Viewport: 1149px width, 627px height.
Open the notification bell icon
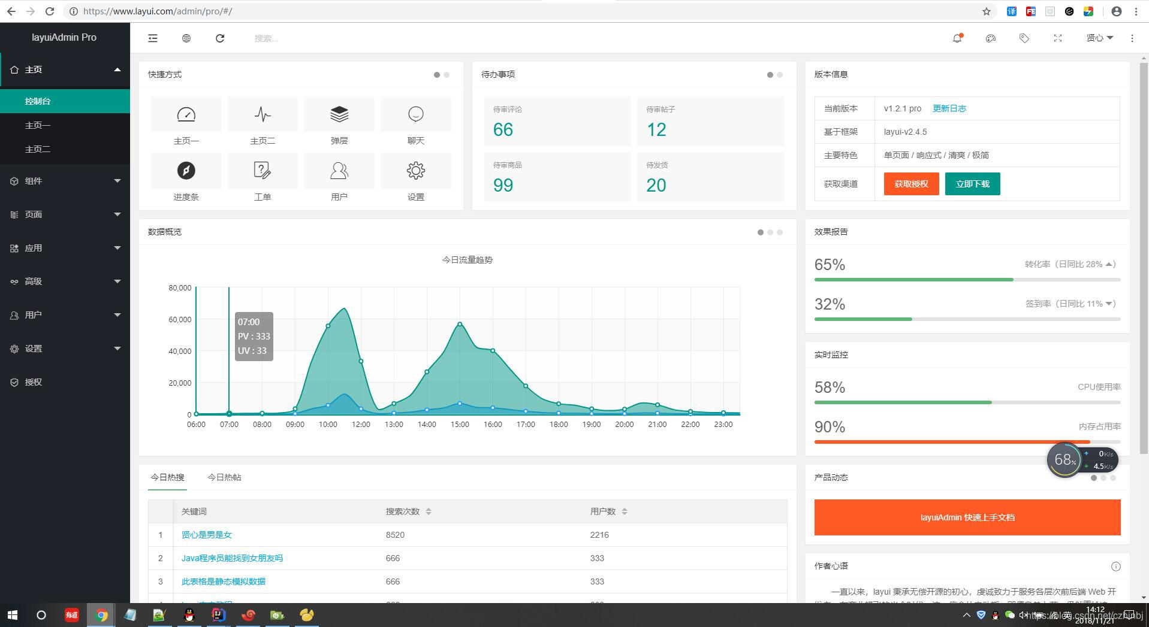point(957,38)
